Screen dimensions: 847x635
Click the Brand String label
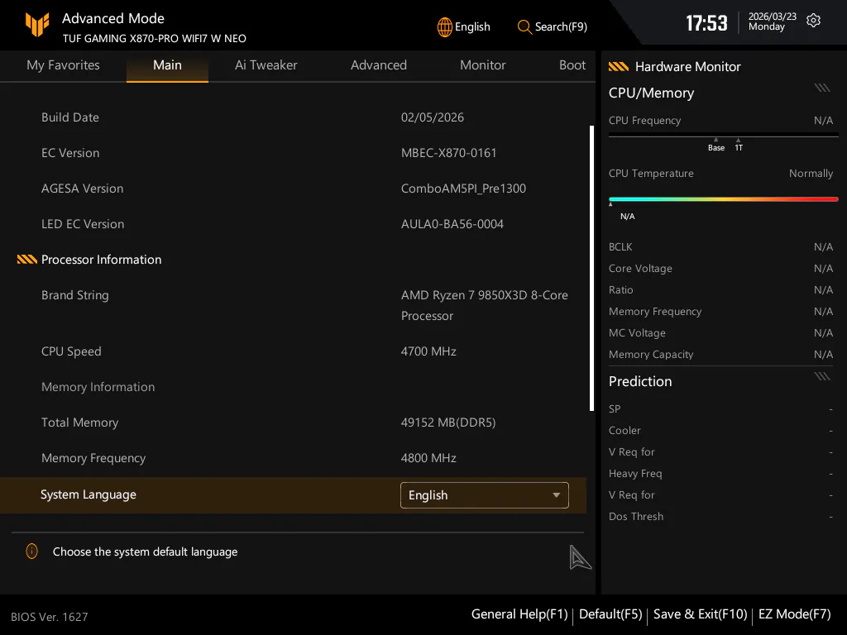pyautogui.click(x=75, y=295)
